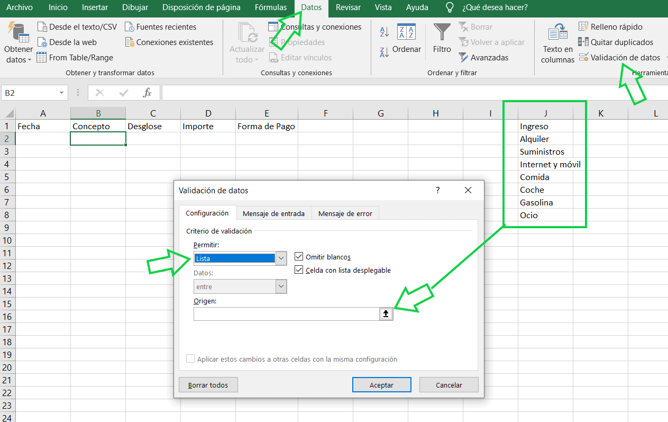This screenshot has height=422, width=668.
Task: Click Volver a aplicar filter
Action: click(491, 42)
